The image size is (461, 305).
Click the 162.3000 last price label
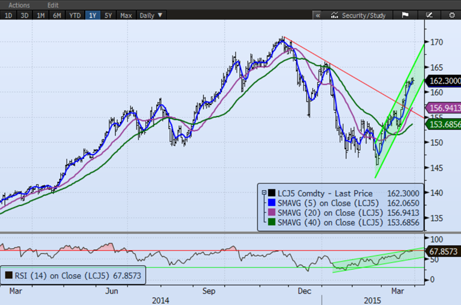click(x=442, y=80)
